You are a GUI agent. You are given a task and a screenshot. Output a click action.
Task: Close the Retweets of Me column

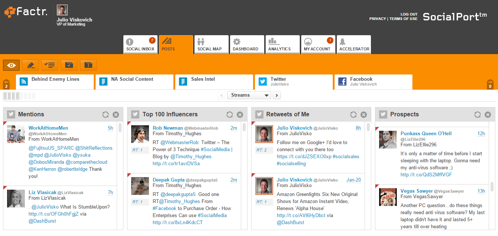click(363, 115)
